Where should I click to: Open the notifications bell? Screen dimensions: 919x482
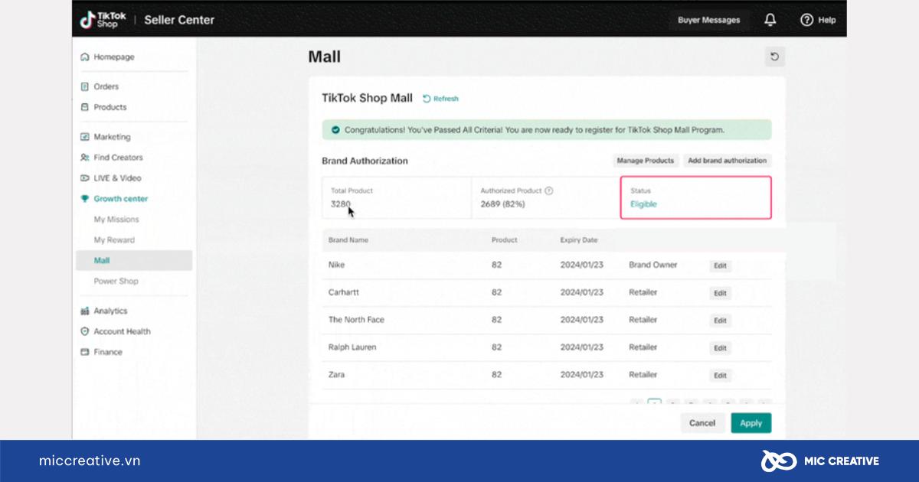pyautogui.click(x=770, y=20)
